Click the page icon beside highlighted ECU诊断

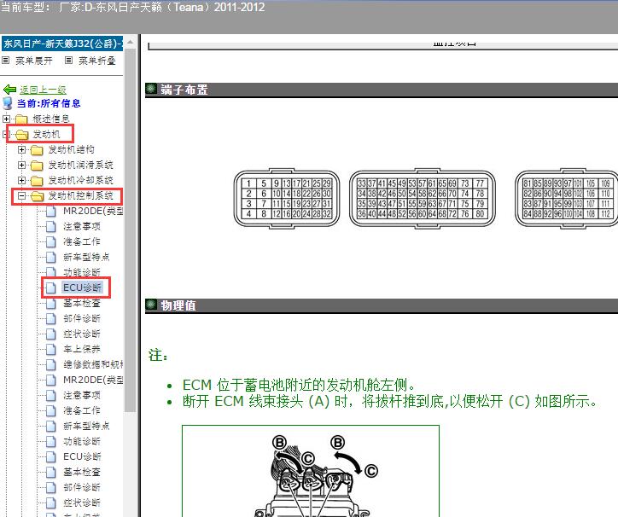click(51, 288)
